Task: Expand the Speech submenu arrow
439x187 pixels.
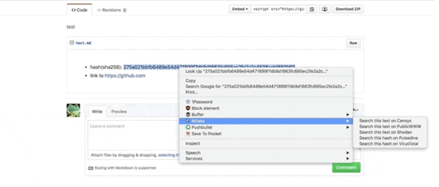Action: pyautogui.click(x=348, y=153)
